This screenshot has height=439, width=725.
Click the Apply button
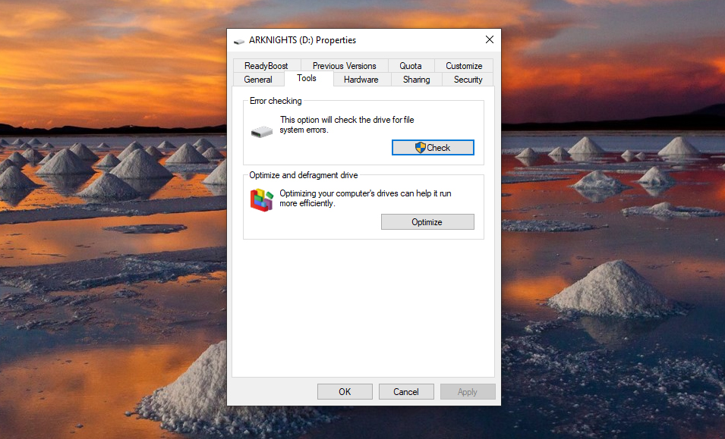pos(468,391)
